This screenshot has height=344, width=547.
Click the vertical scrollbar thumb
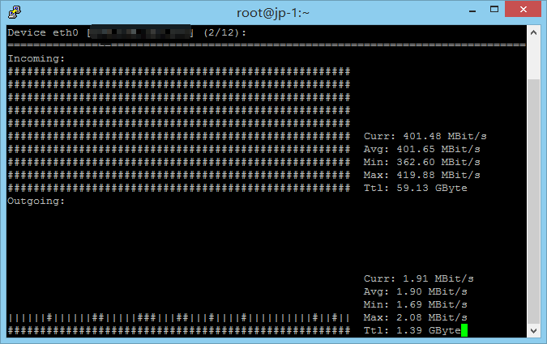(x=533, y=202)
